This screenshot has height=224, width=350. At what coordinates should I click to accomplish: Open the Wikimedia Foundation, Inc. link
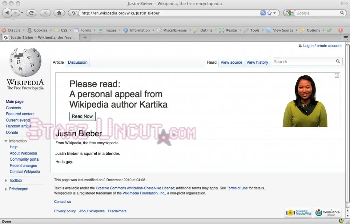coord(144,193)
